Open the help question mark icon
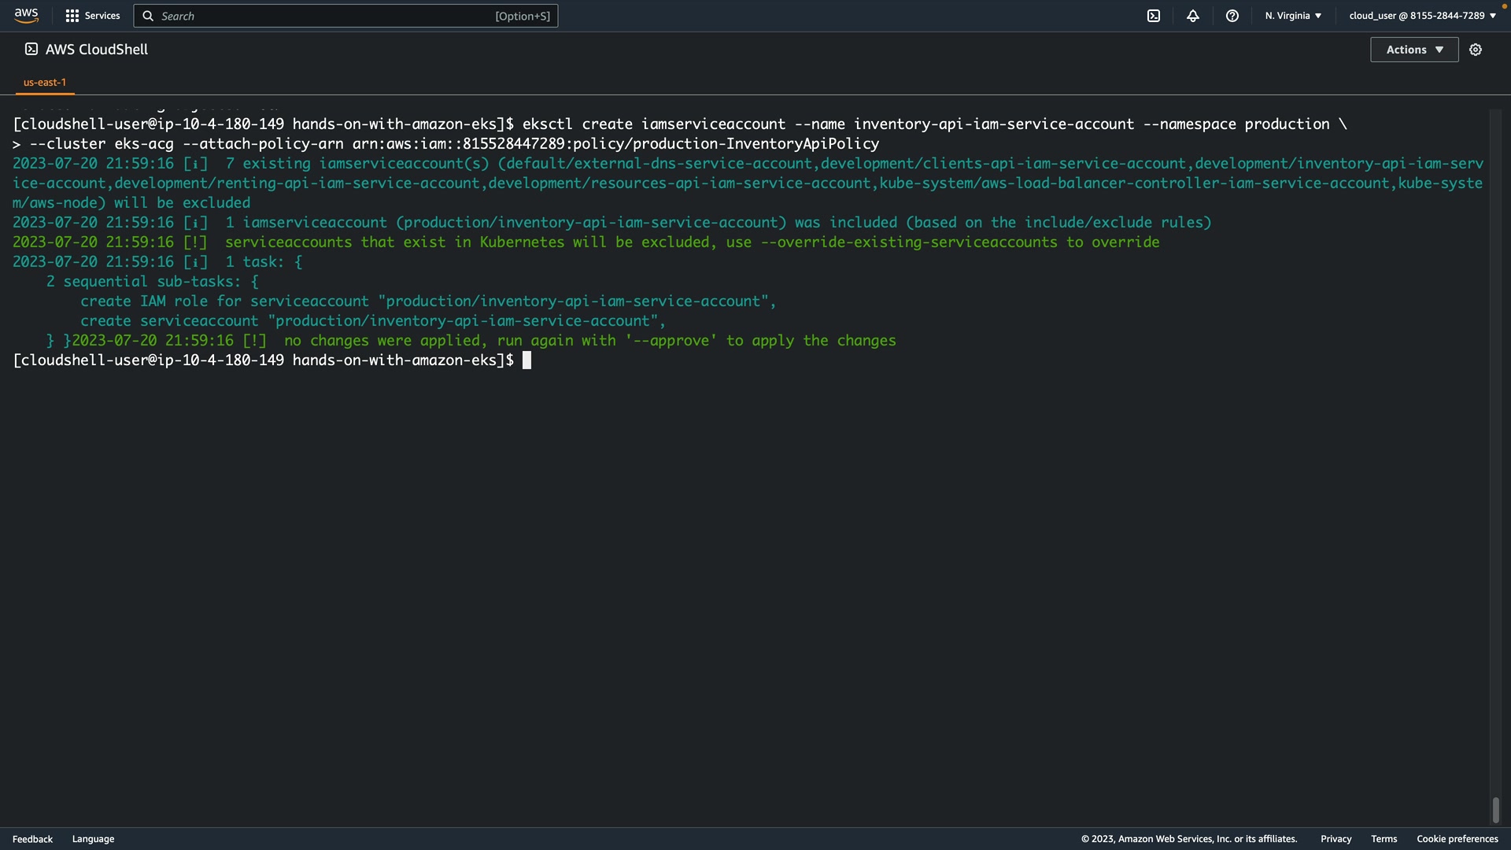The width and height of the screenshot is (1511, 850). pyautogui.click(x=1232, y=16)
